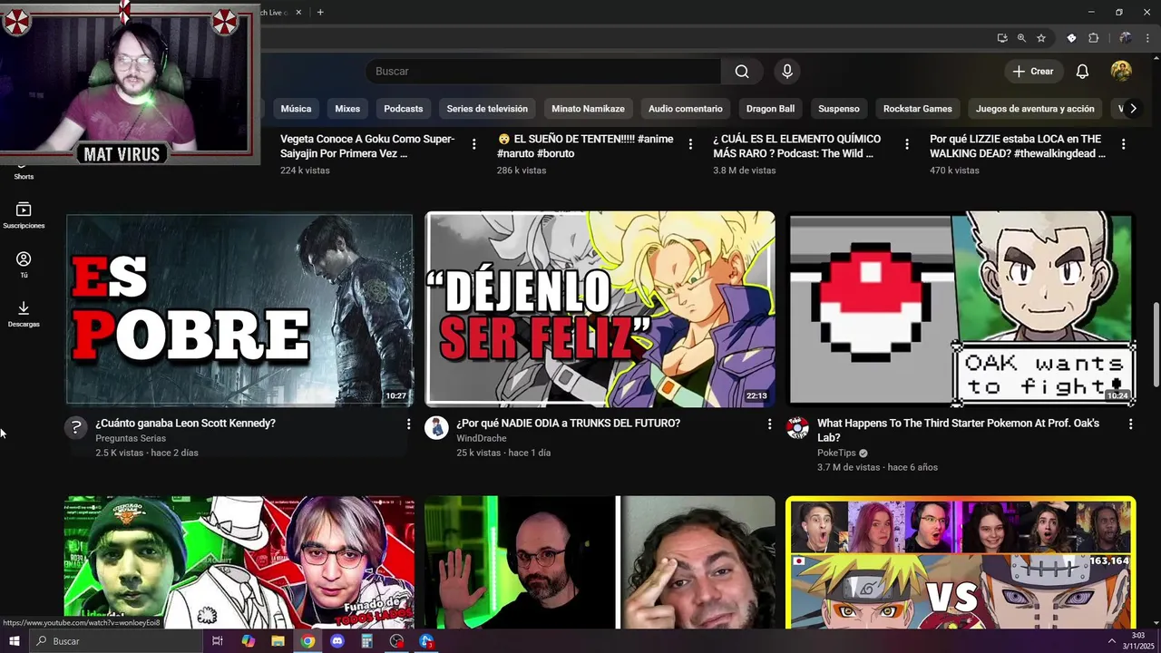This screenshot has width=1161, height=653.
Task: Start a voice search with the microphone
Action: pos(787,72)
